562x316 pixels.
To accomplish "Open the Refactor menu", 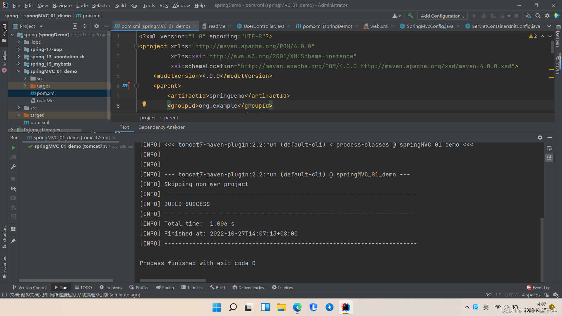I will pos(101,5).
